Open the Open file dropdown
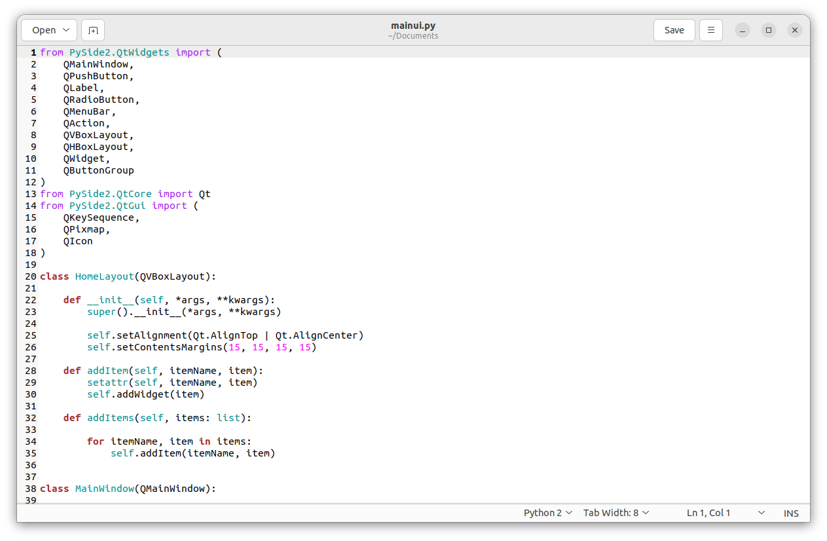Image resolution: width=827 pixels, height=541 pixels. pyautogui.click(x=49, y=30)
